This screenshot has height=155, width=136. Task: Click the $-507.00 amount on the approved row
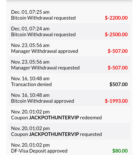118,51
